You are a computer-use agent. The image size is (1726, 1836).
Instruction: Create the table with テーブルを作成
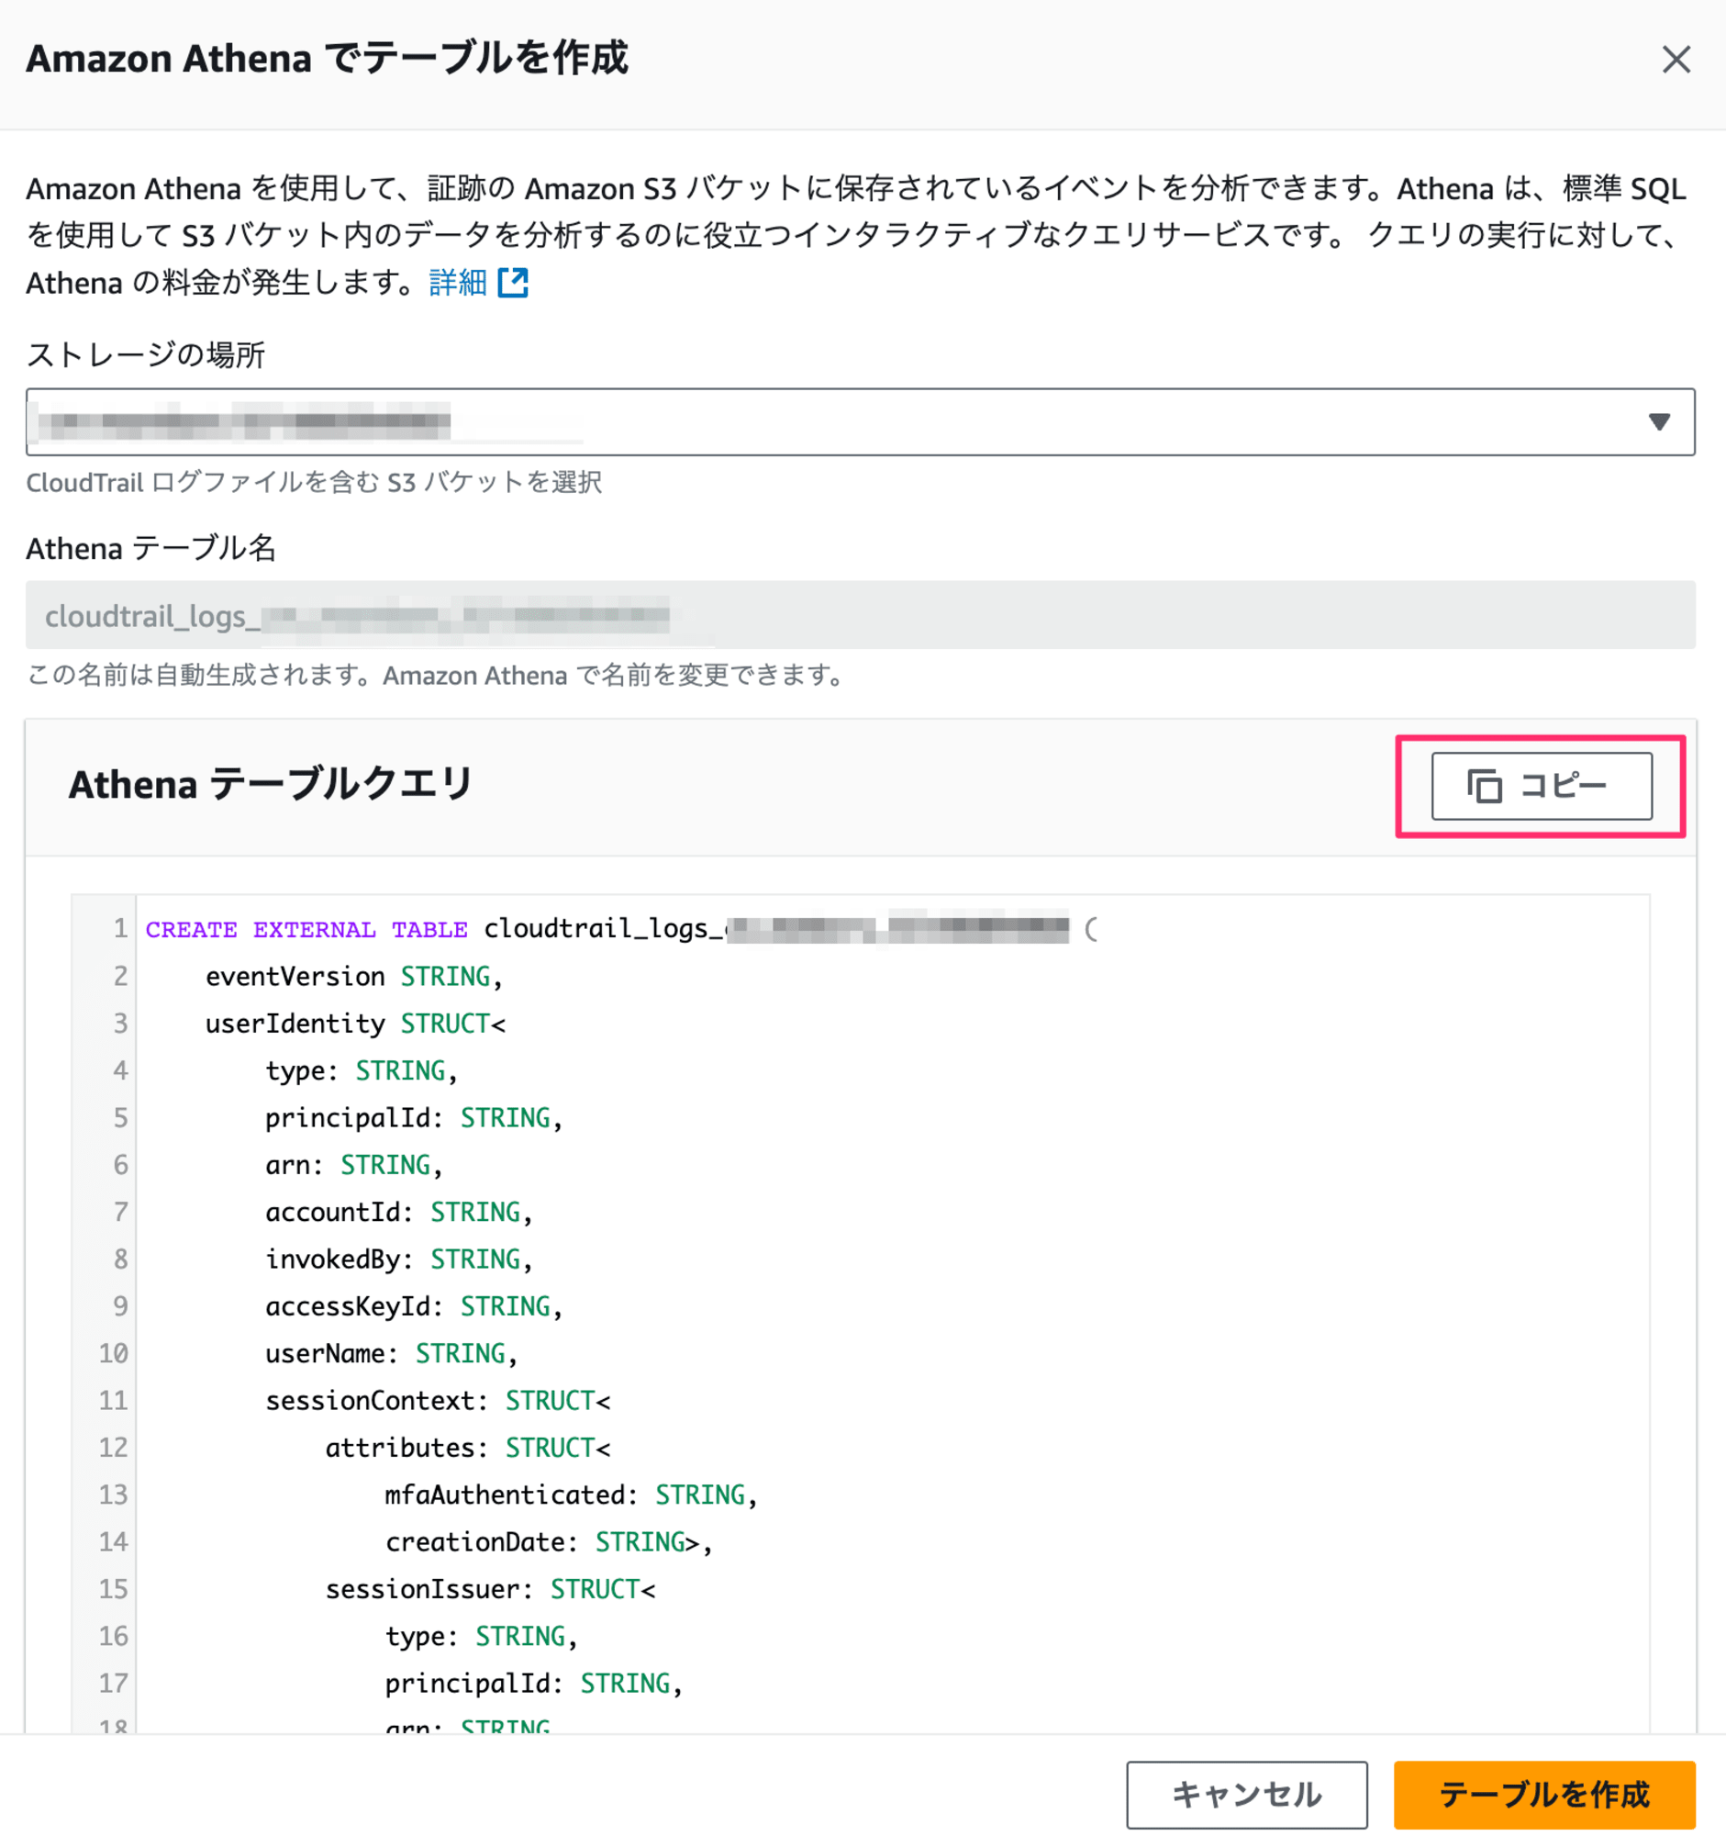[1544, 1795]
